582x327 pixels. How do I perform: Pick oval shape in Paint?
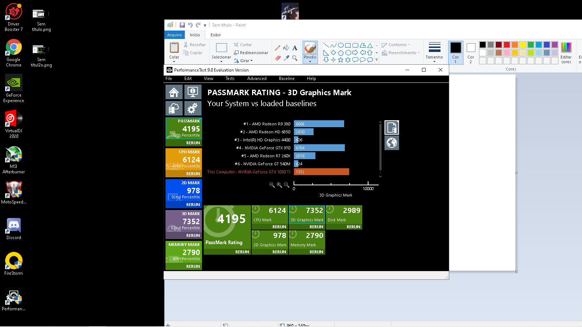[x=340, y=45]
